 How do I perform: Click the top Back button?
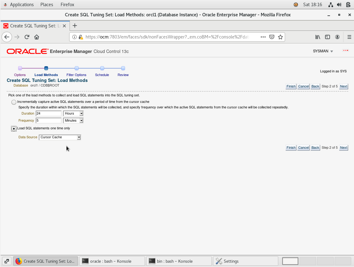[x=315, y=86]
